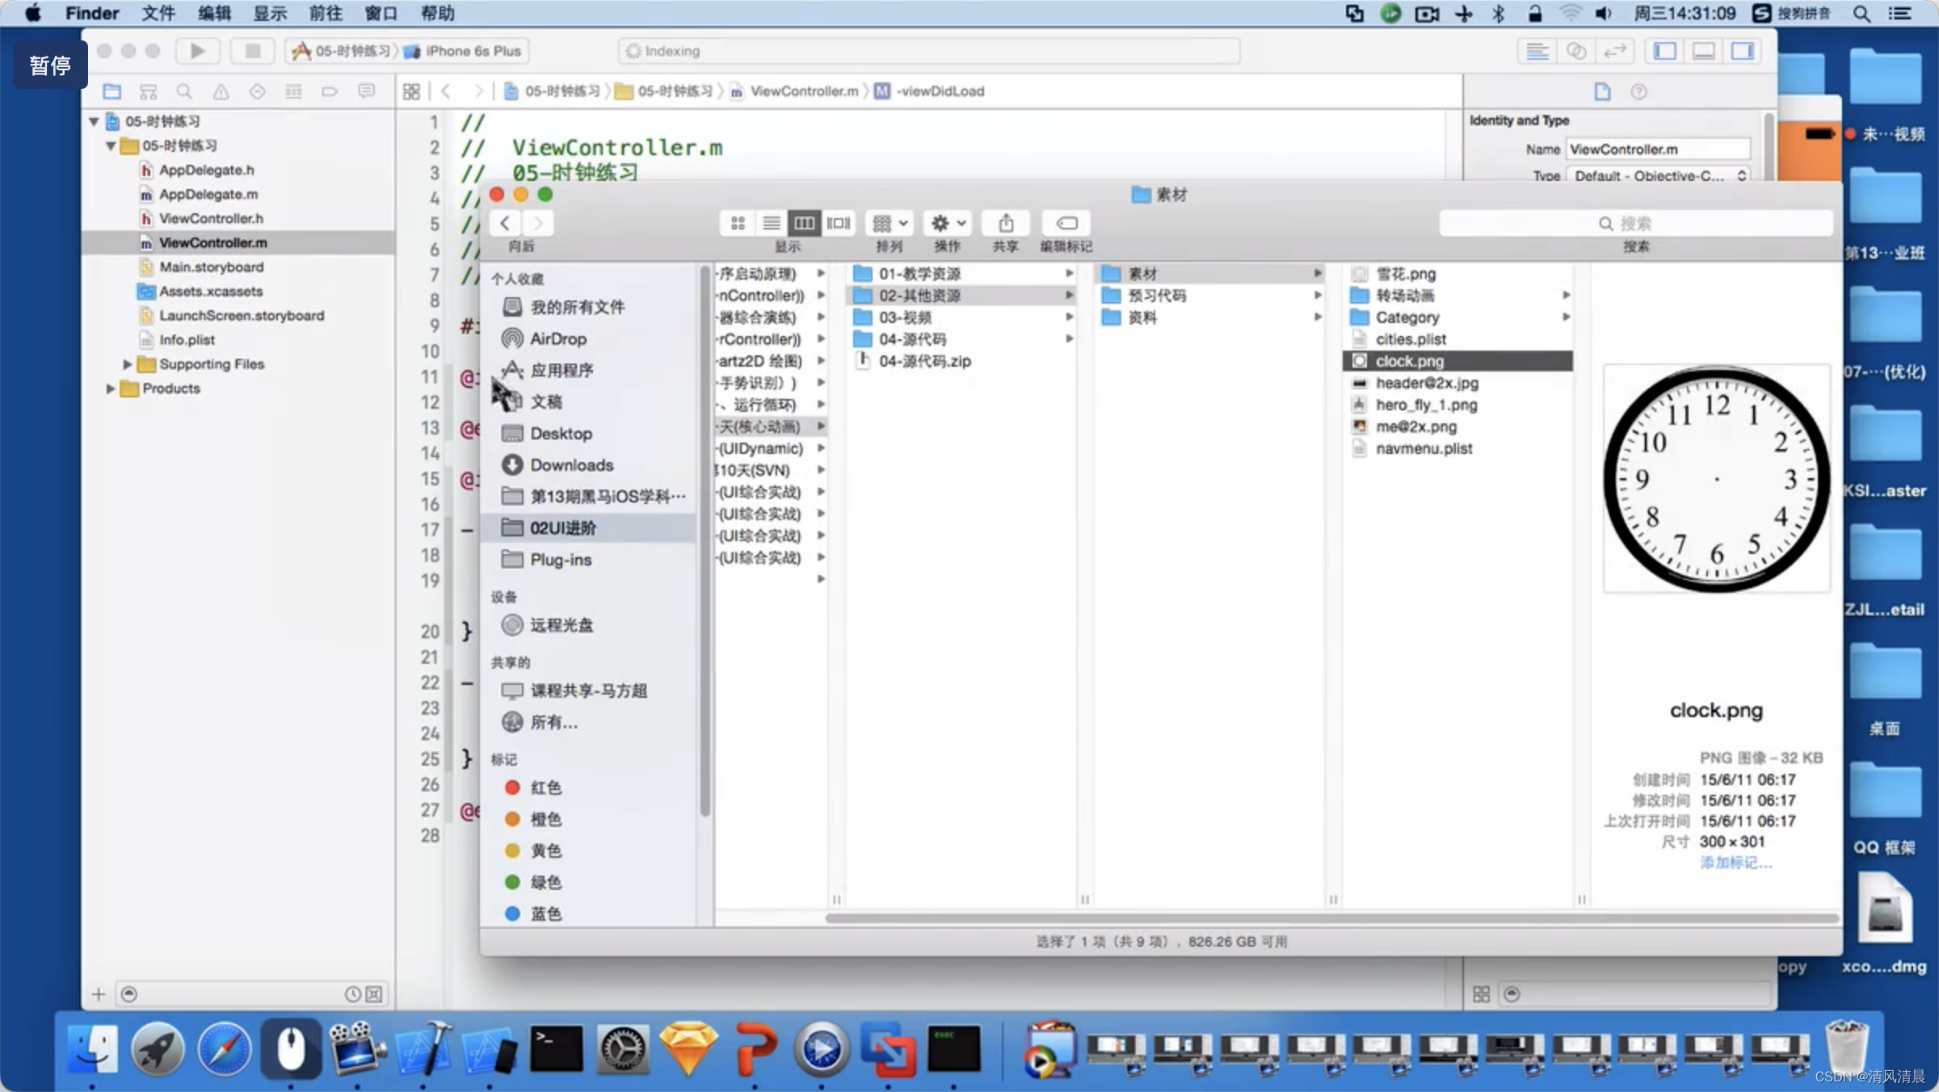Toggle the Xcode utilities panel visibility
1939x1092 pixels.
[1743, 51]
